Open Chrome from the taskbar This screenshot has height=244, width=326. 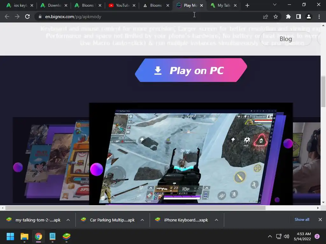[39, 236]
